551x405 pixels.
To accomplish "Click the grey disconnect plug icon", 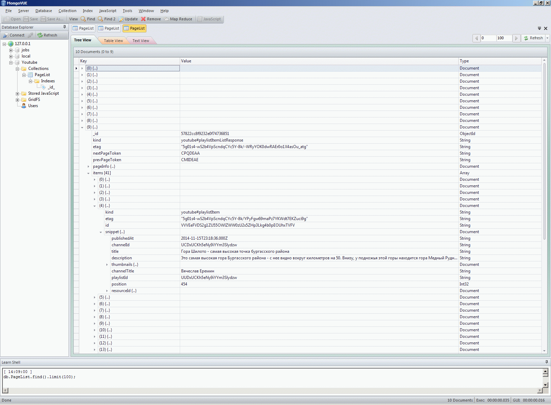I will pos(31,35).
